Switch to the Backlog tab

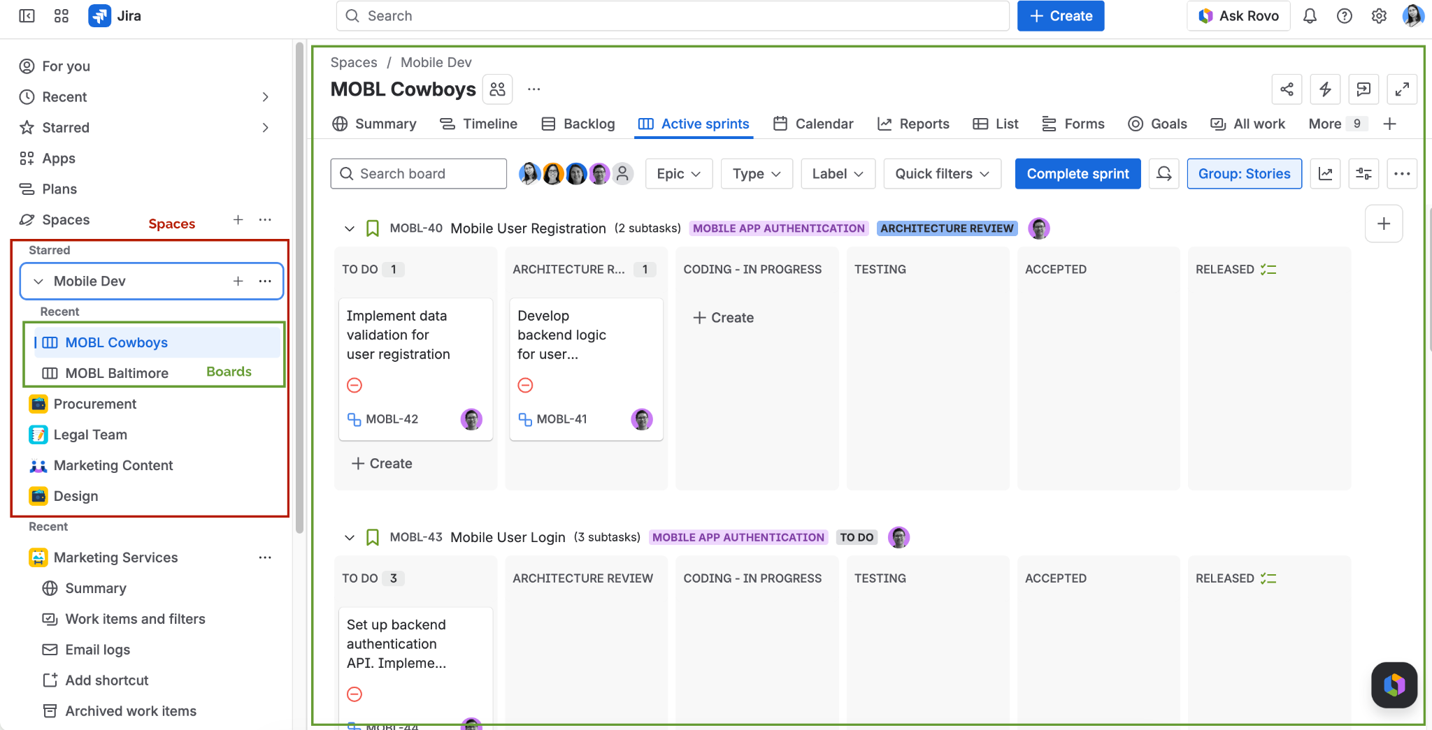[x=578, y=124]
